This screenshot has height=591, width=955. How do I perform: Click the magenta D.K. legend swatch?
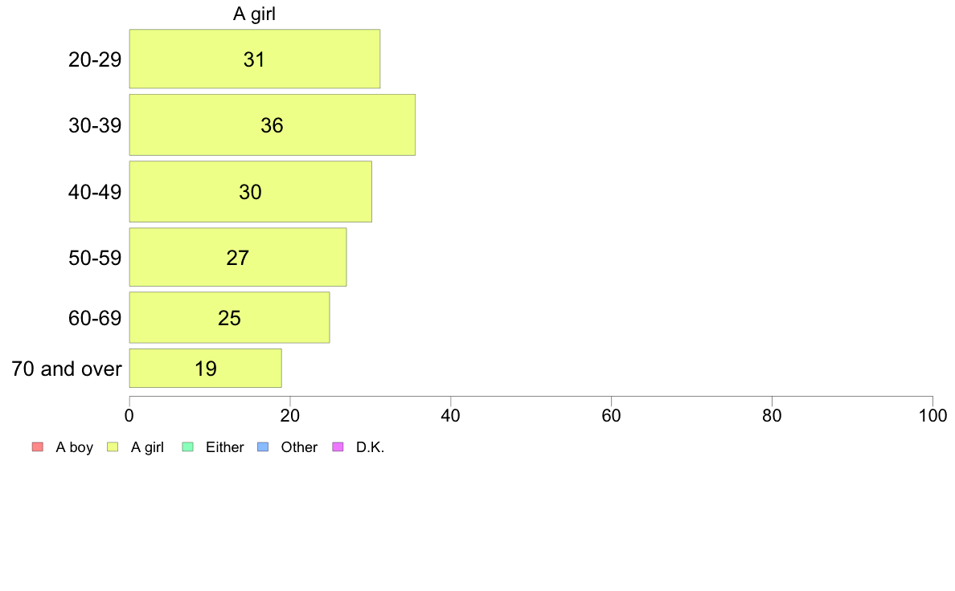point(338,446)
